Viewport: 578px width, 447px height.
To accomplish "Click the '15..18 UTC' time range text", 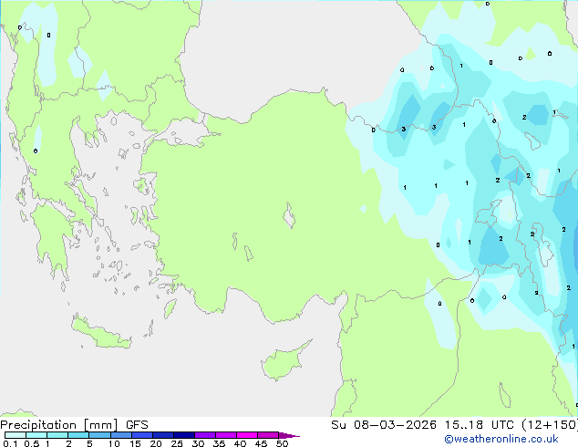I will pyautogui.click(x=480, y=425).
